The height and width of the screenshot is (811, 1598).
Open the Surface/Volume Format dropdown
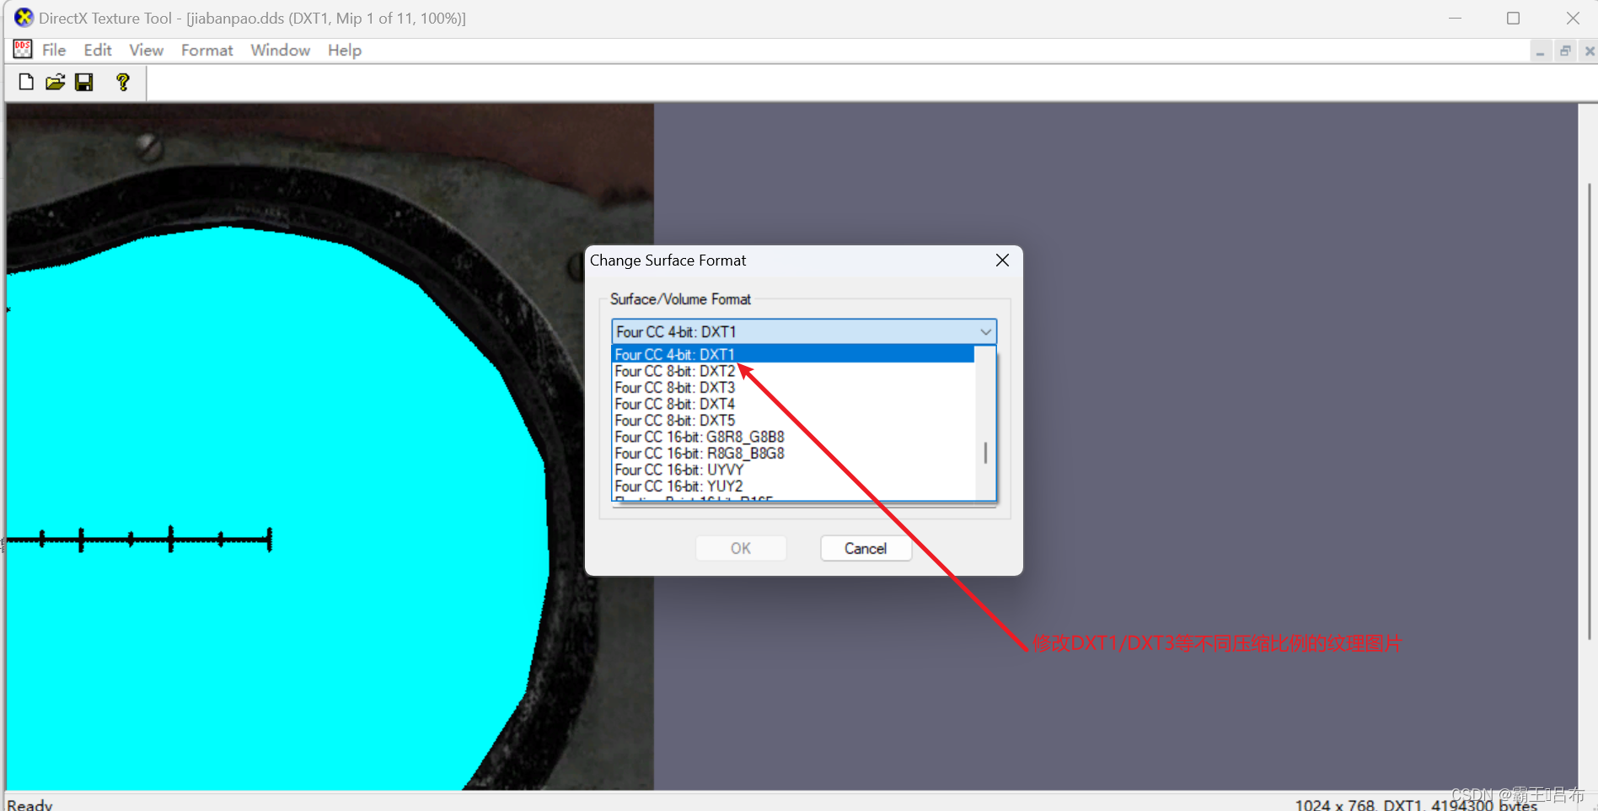pyautogui.click(x=984, y=331)
